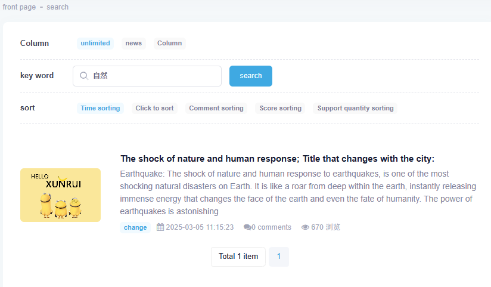The image size is (491, 287).
Task: Click into the key word input field
Action: click(x=155, y=76)
